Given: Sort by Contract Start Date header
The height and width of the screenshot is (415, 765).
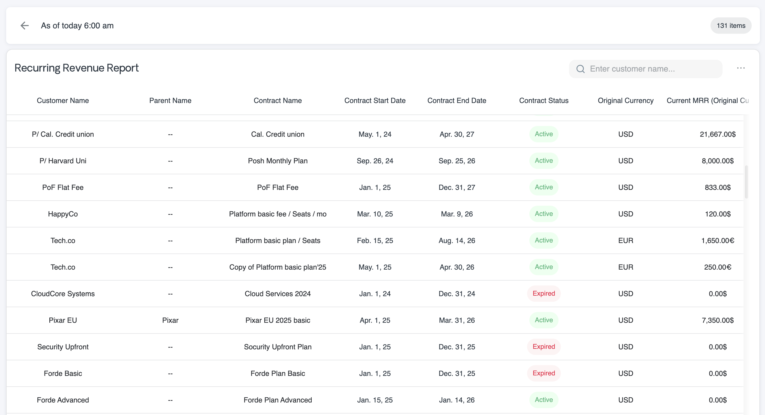Looking at the screenshot, I should 375,101.
